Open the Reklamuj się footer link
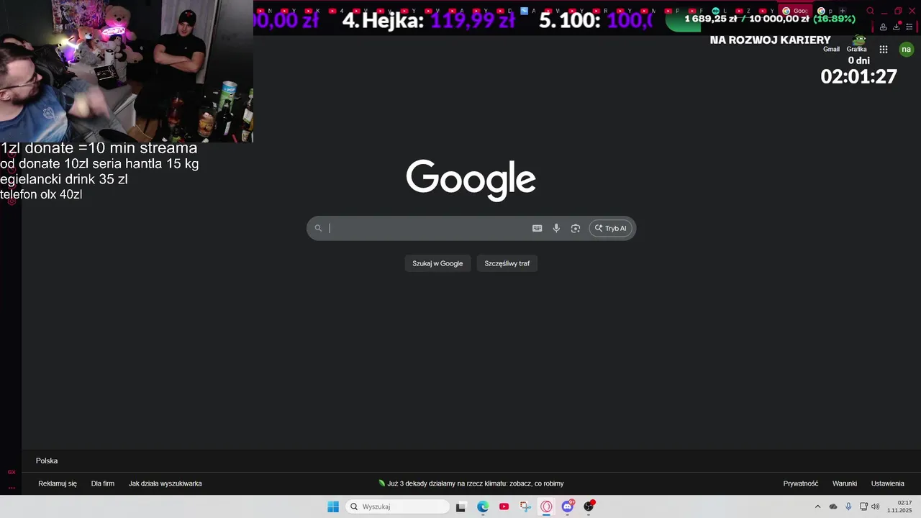Viewport: 921px width, 518px height. (58, 483)
